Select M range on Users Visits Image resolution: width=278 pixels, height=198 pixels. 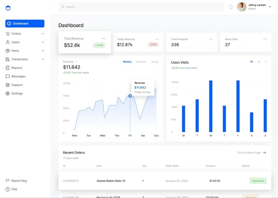point(259,62)
